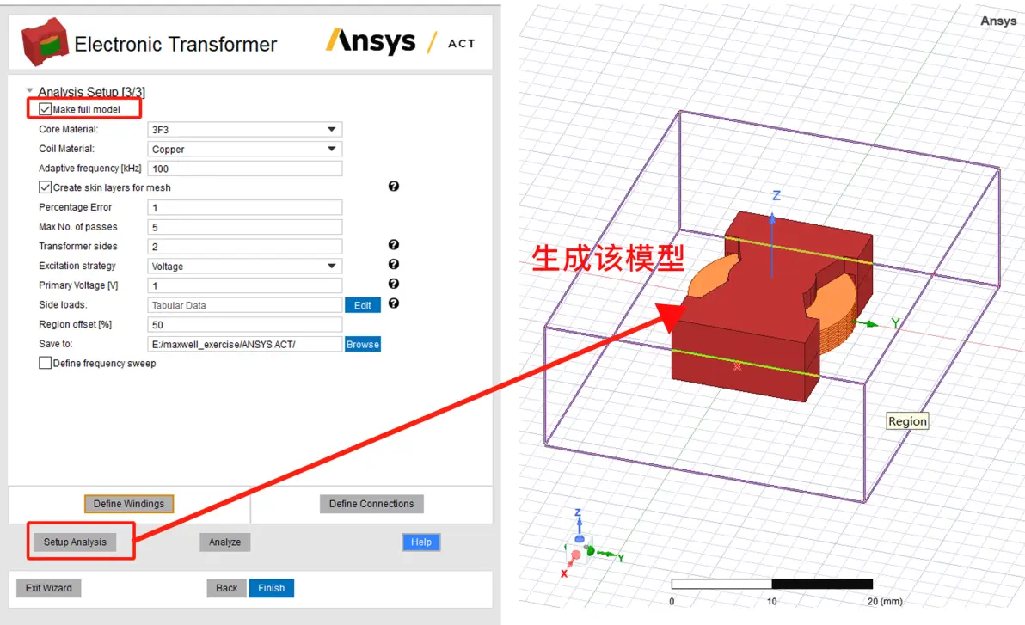Open help icon for Side loads
Screen dimensions: 1025x625
(x=394, y=303)
